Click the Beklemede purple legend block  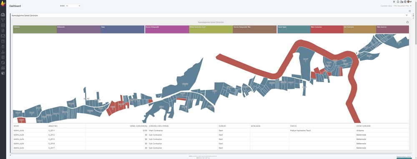coord(79,29)
